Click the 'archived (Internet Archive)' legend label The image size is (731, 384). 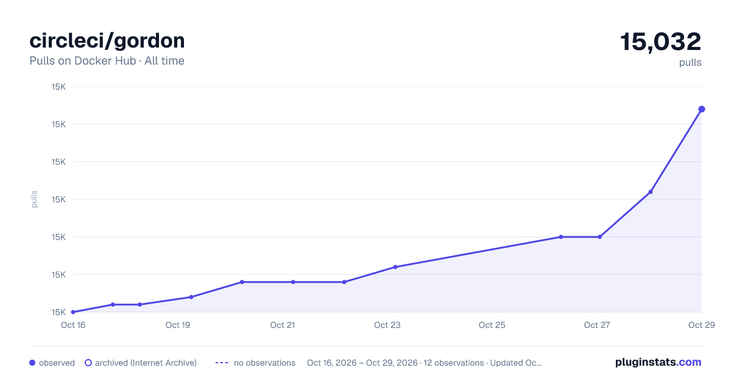click(146, 363)
